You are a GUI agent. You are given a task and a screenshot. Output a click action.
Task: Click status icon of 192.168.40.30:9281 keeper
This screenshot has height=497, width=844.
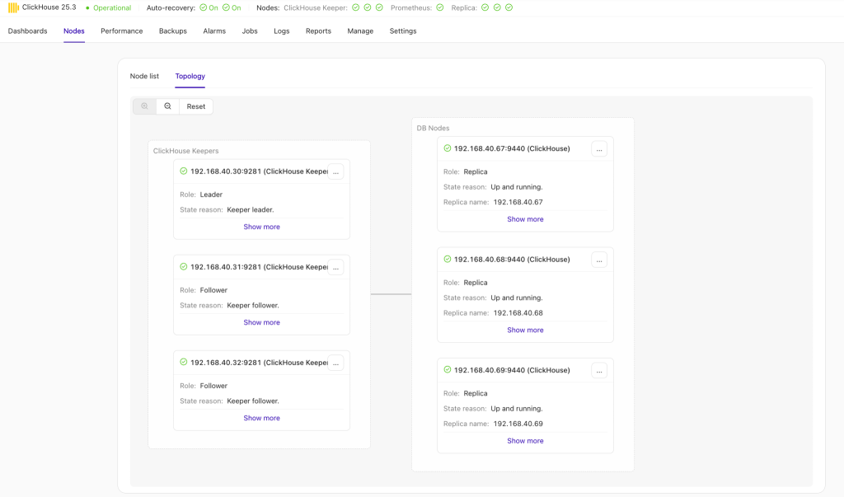(x=184, y=171)
